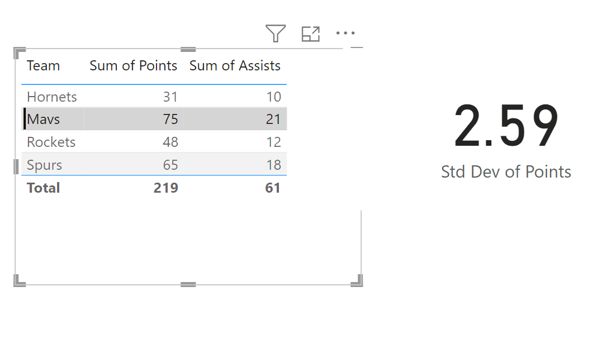Screen dimensions: 612x339
Task: Click the Total row label
Action: (44, 188)
